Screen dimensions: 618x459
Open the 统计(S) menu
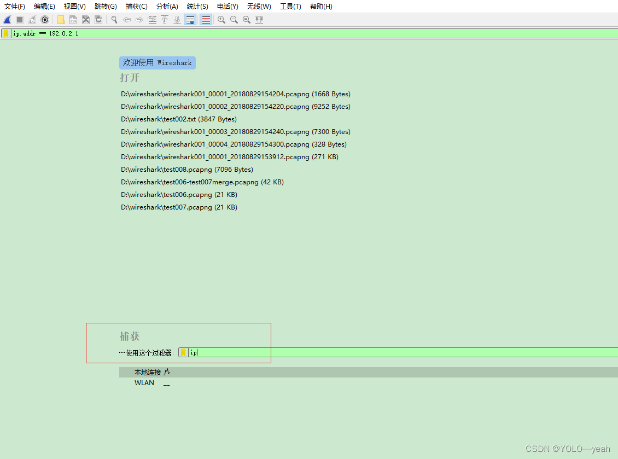[197, 7]
